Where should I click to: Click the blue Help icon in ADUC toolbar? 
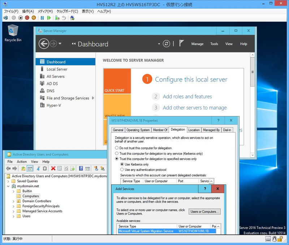[x=81, y=168]
